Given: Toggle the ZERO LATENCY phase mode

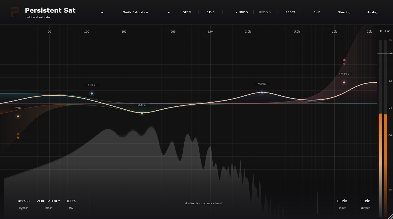Looking at the screenshot, I should coord(49,201).
